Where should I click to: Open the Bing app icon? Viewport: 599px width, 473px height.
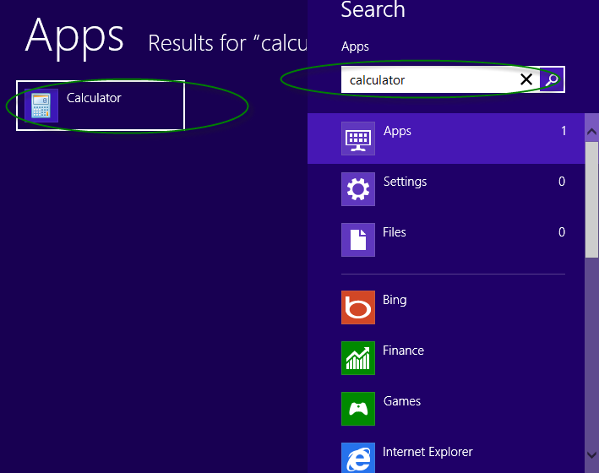coord(358,307)
